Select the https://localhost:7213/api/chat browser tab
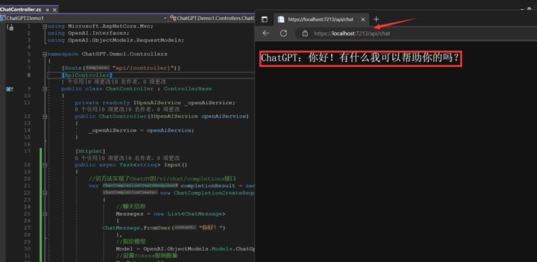This screenshot has width=537, height=262. 320,19
